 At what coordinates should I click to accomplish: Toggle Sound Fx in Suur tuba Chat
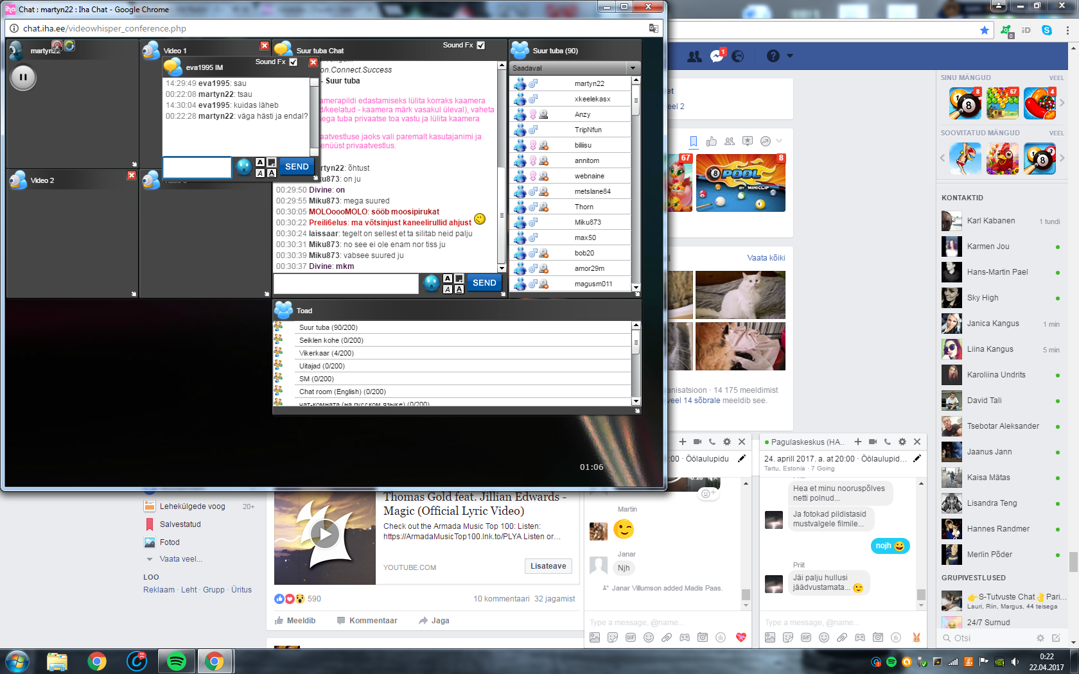(x=481, y=45)
